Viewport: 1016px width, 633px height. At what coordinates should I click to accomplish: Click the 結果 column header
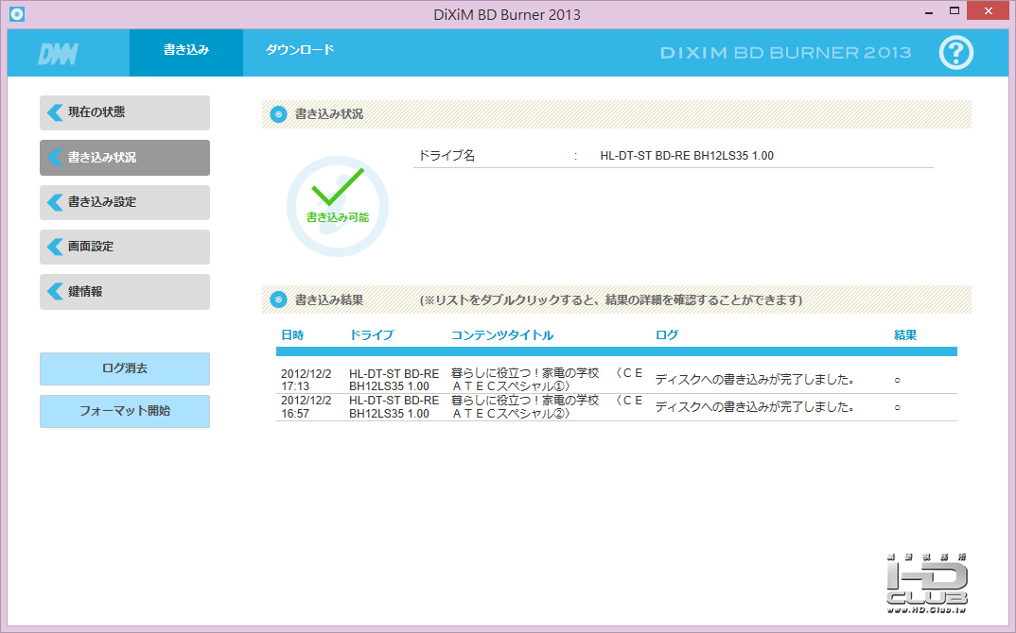pos(905,335)
